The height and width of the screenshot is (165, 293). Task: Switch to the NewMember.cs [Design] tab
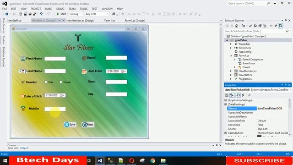[81, 21]
